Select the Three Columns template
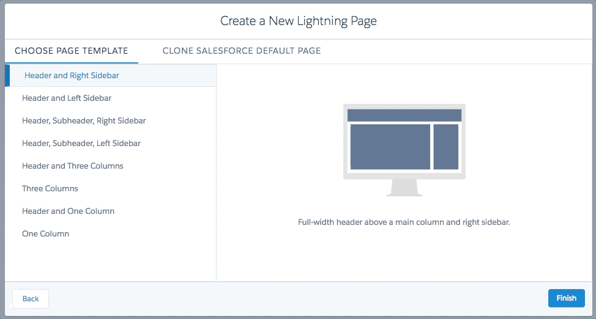 (x=50, y=188)
